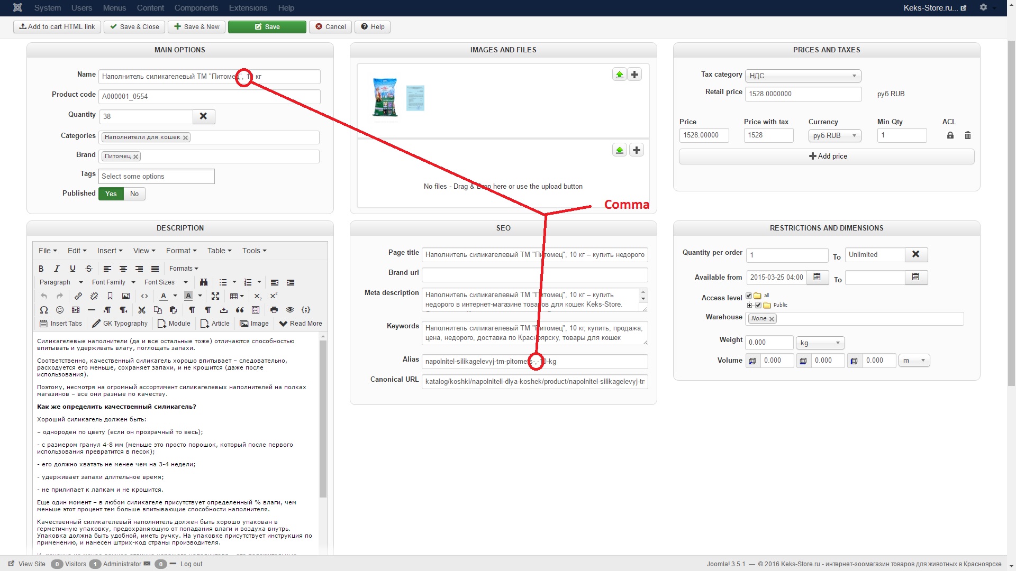Viewport: 1016px width, 571px height.
Task: Open the Font Family dropdown
Action: click(x=113, y=282)
